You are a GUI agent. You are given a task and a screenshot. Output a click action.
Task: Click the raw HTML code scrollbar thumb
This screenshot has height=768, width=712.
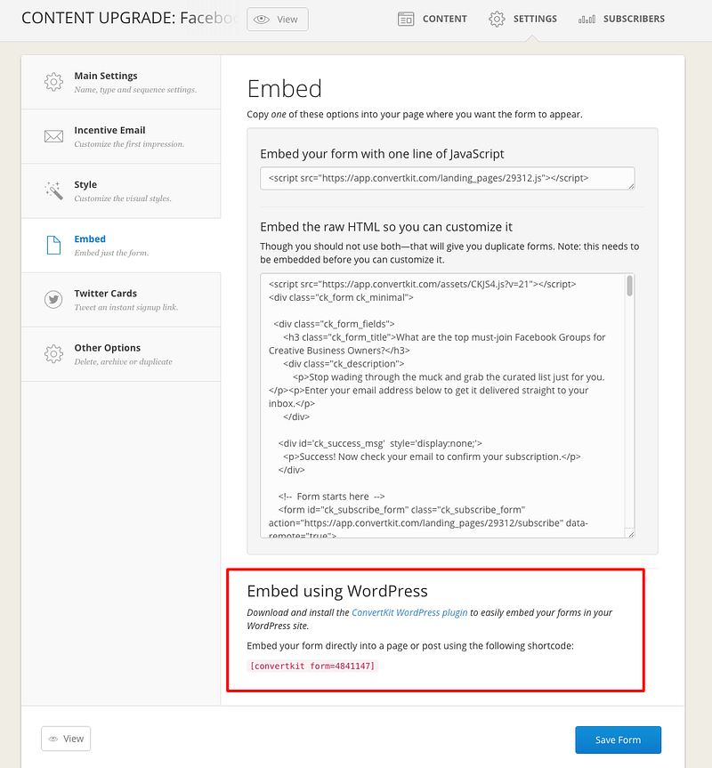(x=630, y=286)
